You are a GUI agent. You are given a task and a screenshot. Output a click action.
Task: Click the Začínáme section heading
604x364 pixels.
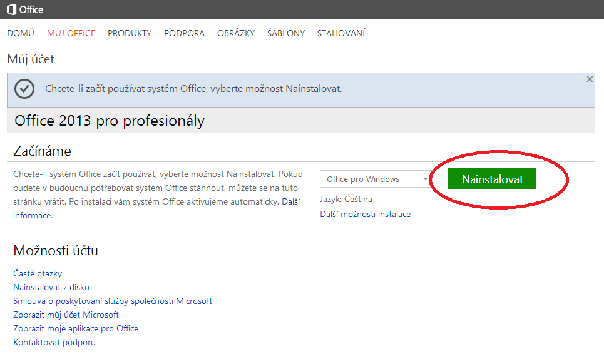(x=43, y=151)
